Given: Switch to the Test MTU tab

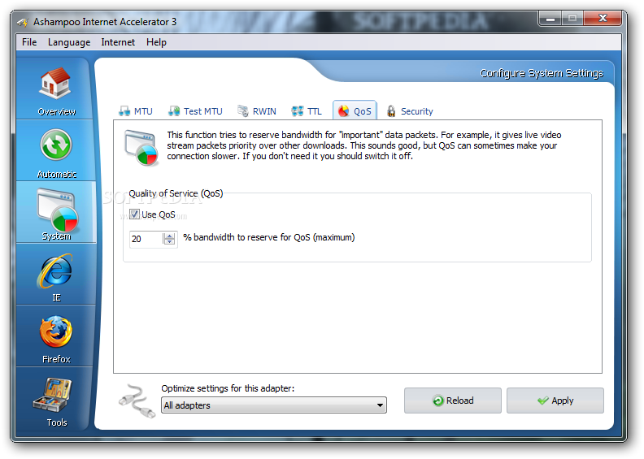Looking at the screenshot, I should [x=195, y=111].
